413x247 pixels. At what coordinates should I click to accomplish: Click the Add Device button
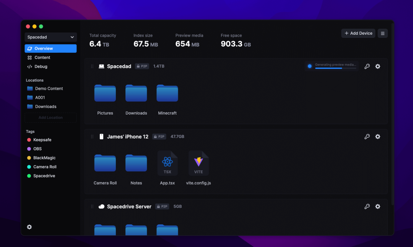pos(358,33)
